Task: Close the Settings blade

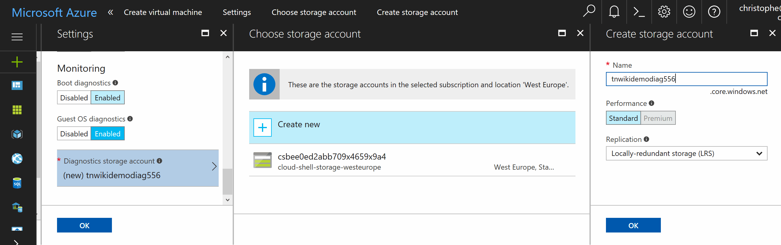Action: coord(224,33)
